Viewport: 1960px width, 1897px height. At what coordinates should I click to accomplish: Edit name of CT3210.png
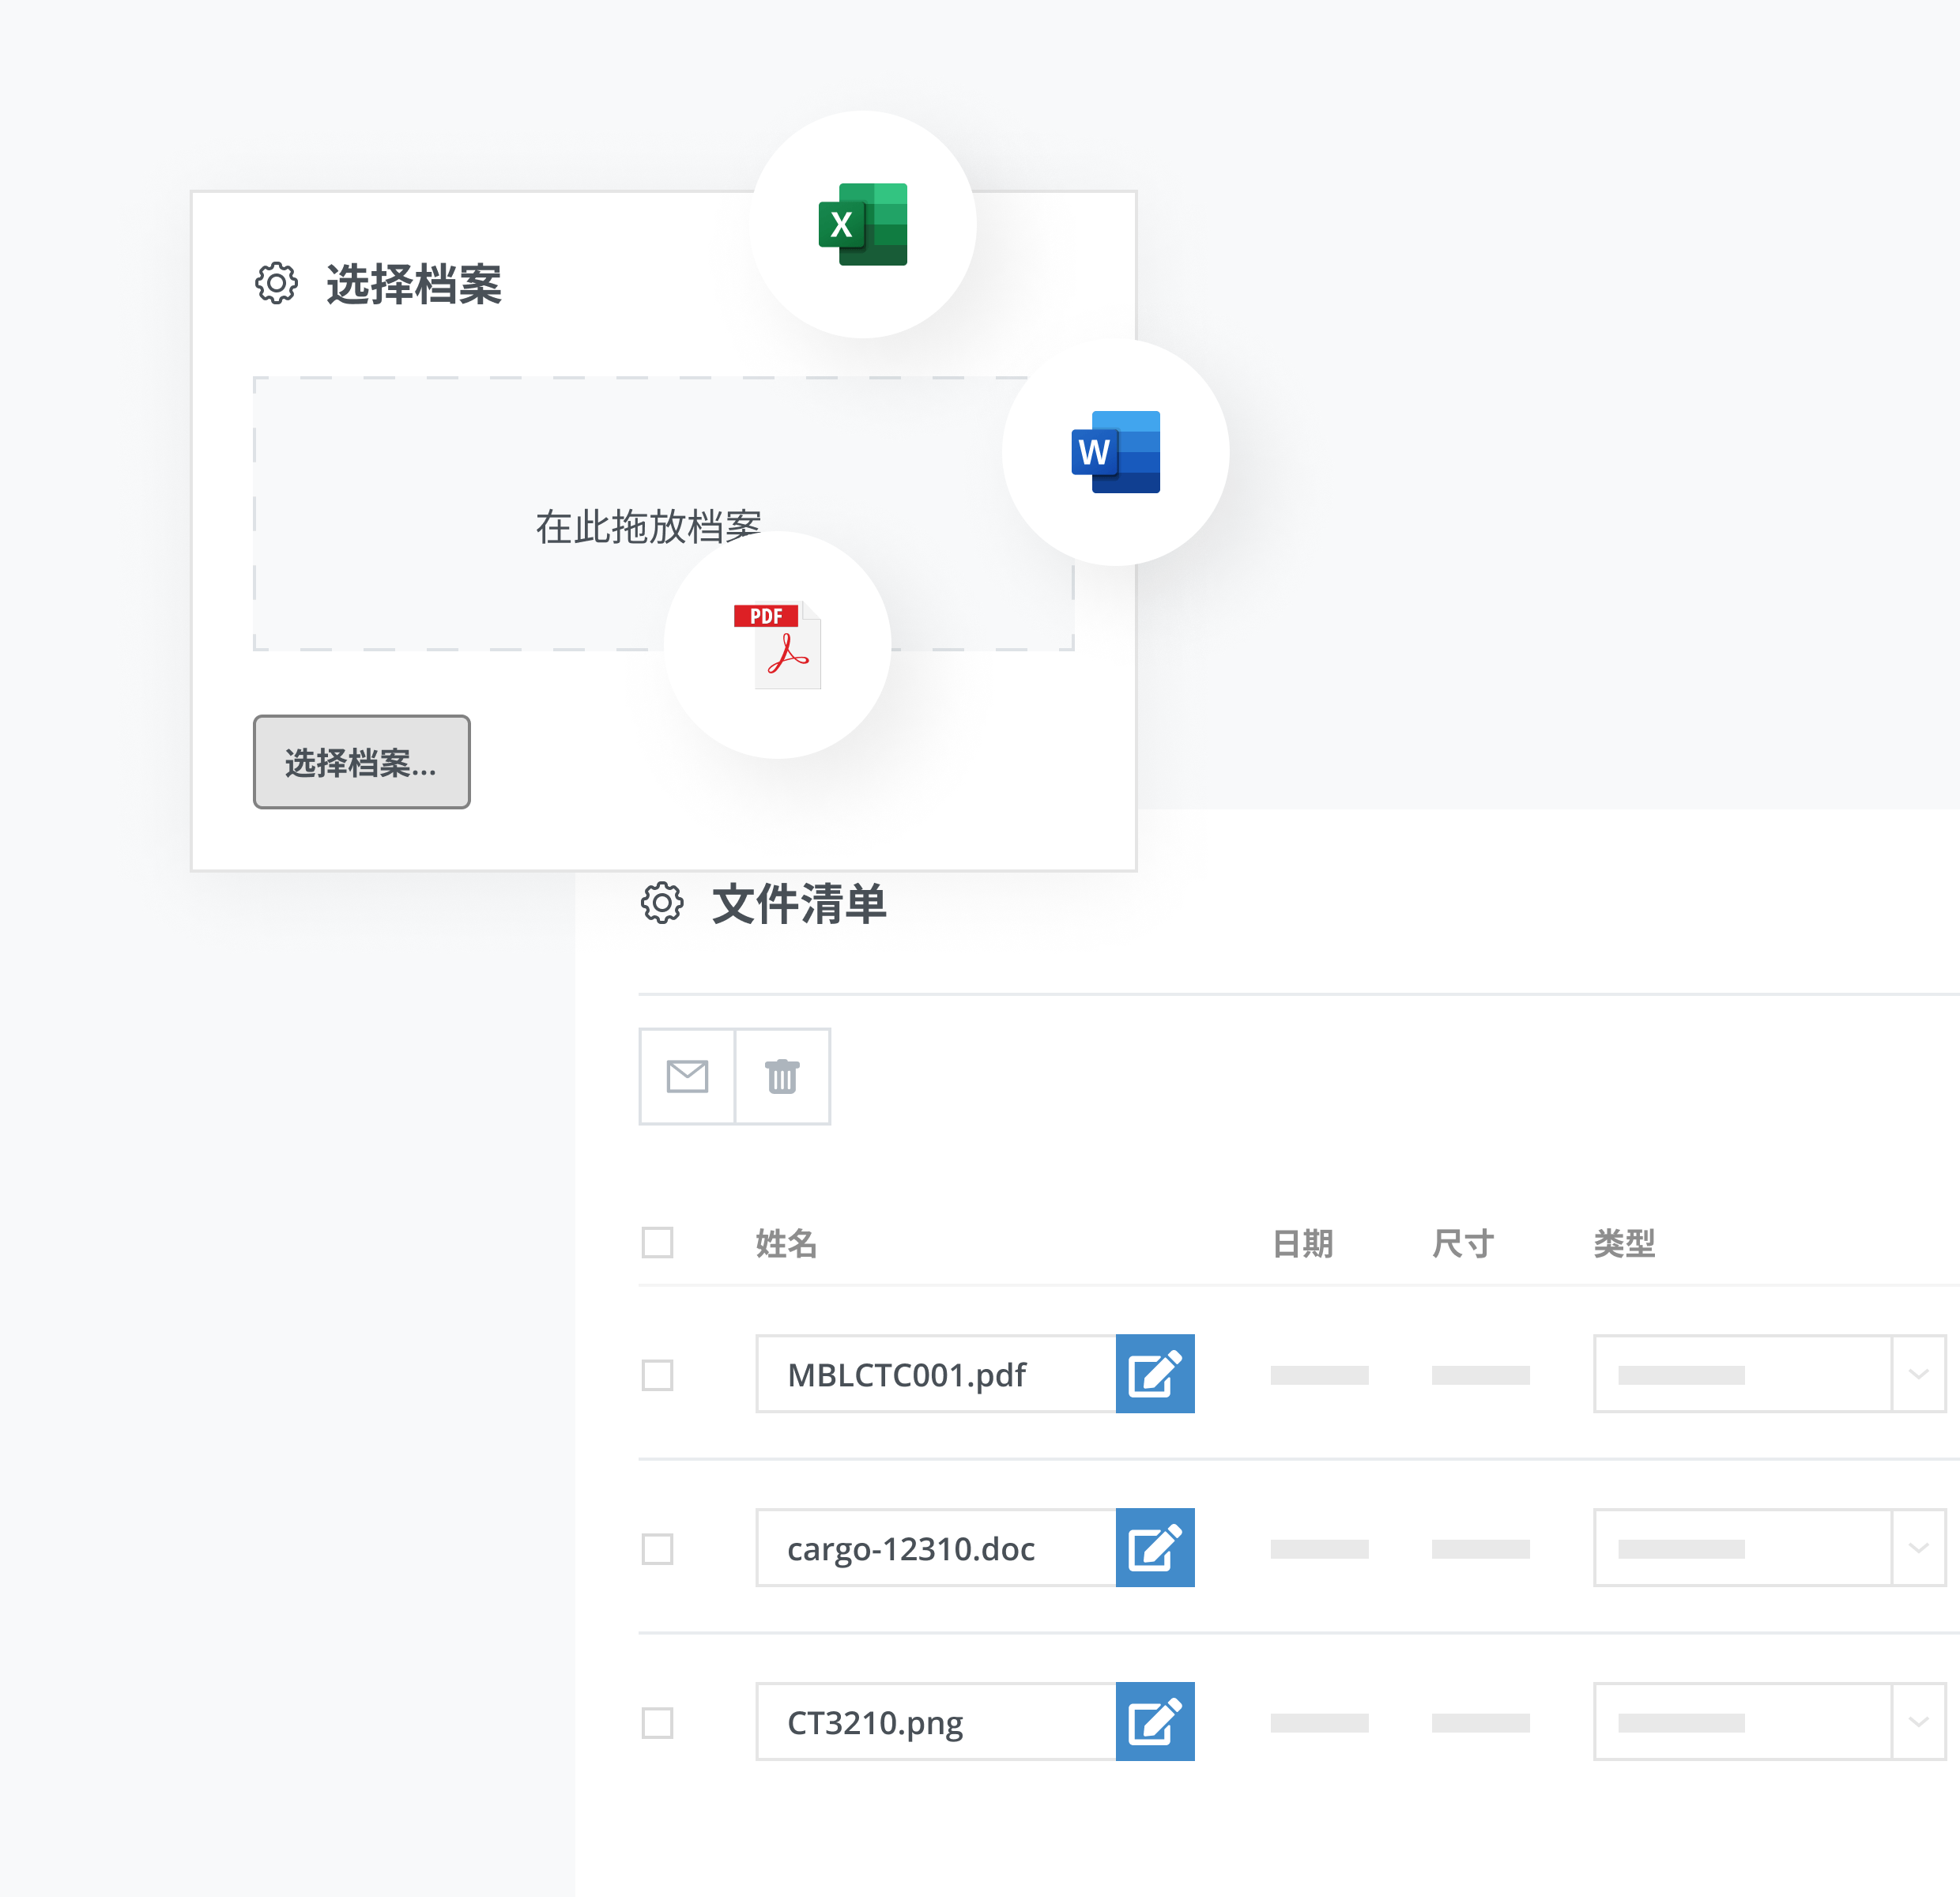pos(1155,1722)
